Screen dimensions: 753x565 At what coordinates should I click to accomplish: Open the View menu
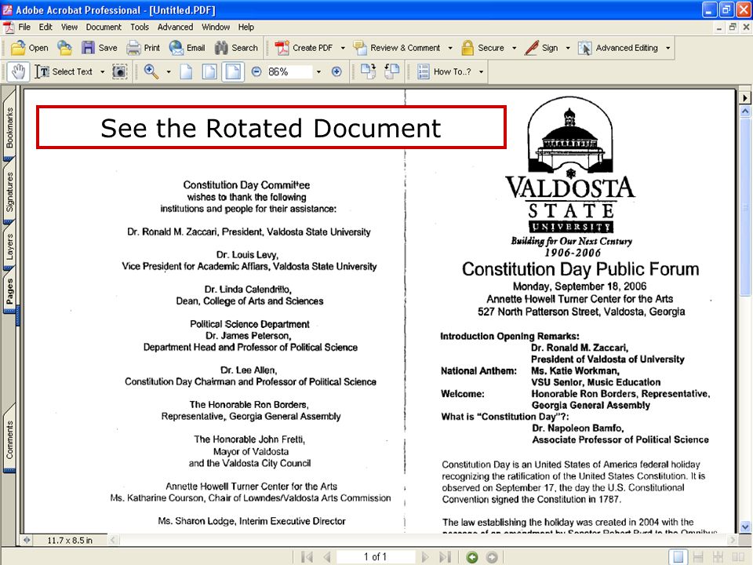69,27
